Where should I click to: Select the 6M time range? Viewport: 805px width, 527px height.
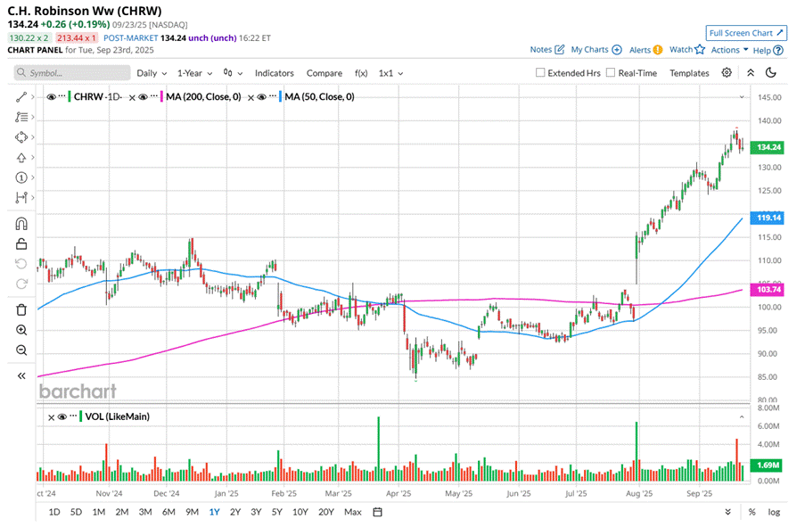tap(168, 512)
